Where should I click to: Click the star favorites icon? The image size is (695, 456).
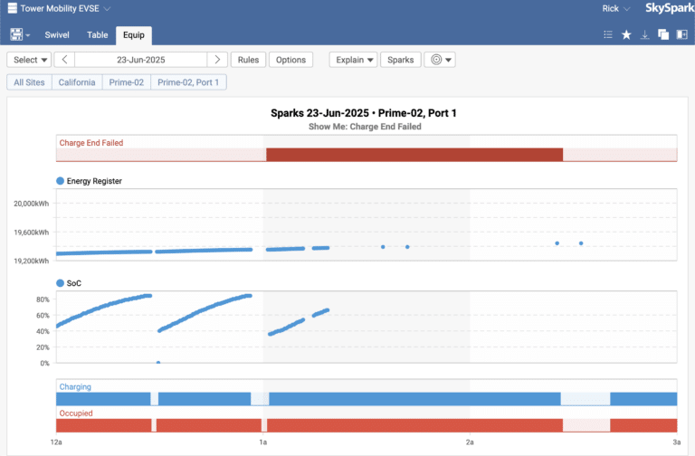coord(626,34)
